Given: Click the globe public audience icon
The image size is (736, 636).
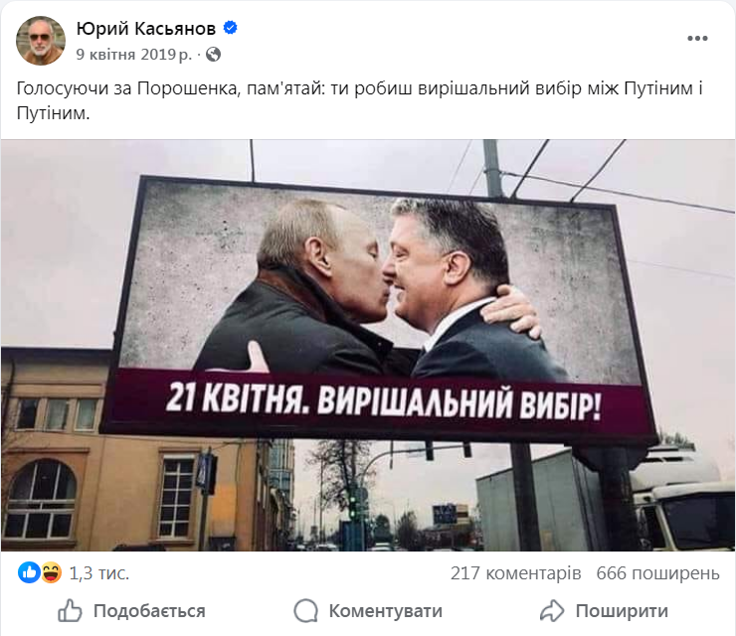Looking at the screenshot, I should 213,55.
